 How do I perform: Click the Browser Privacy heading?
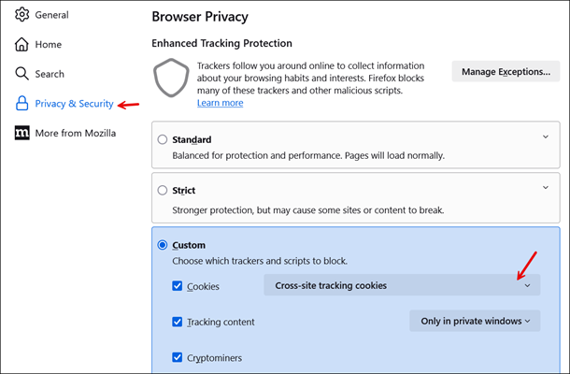click(200, 17)
